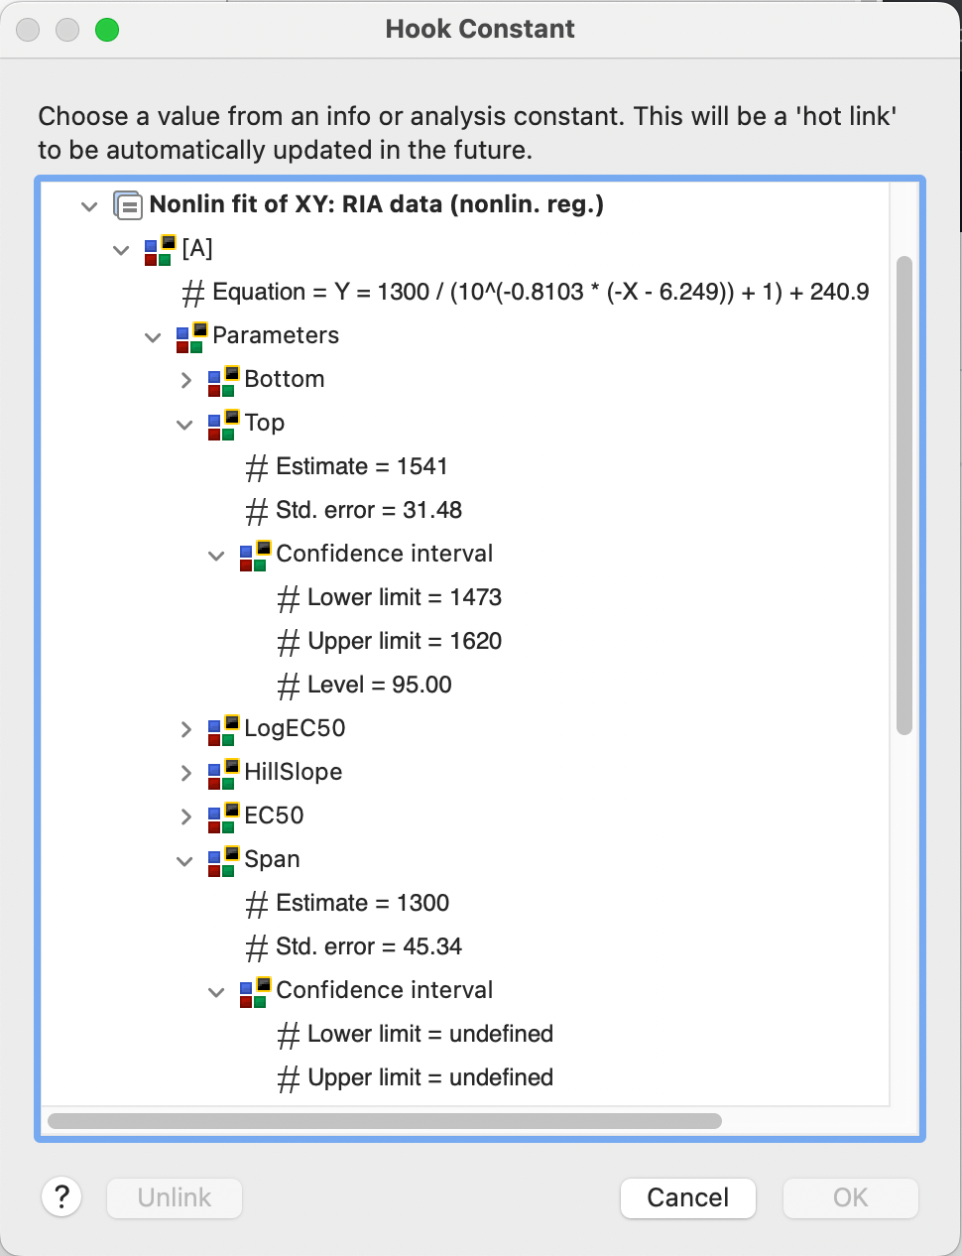Click the results sheet icon beside Nonlin fit title

128,205
